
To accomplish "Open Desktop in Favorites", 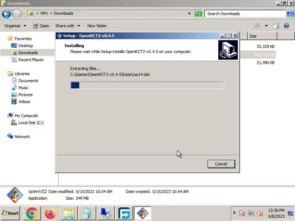I will (x=22, y=46).
